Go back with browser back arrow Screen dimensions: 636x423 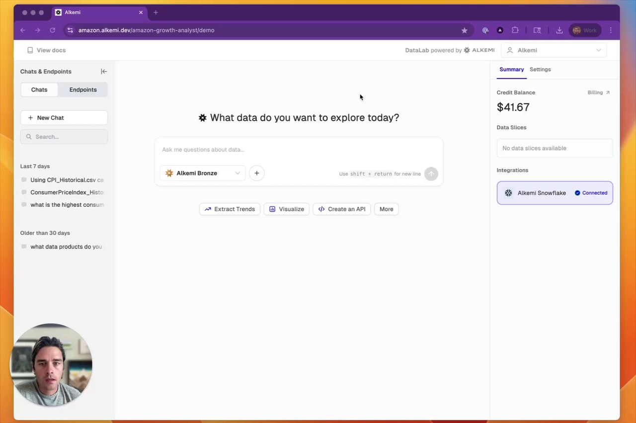point(23,30)
